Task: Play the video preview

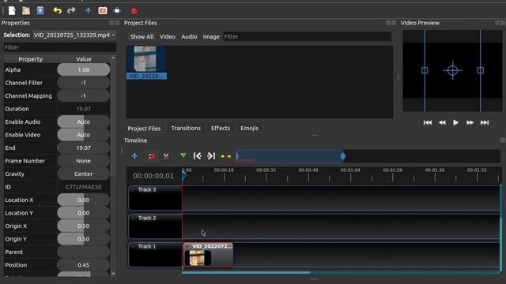Action: click(455, 122)
